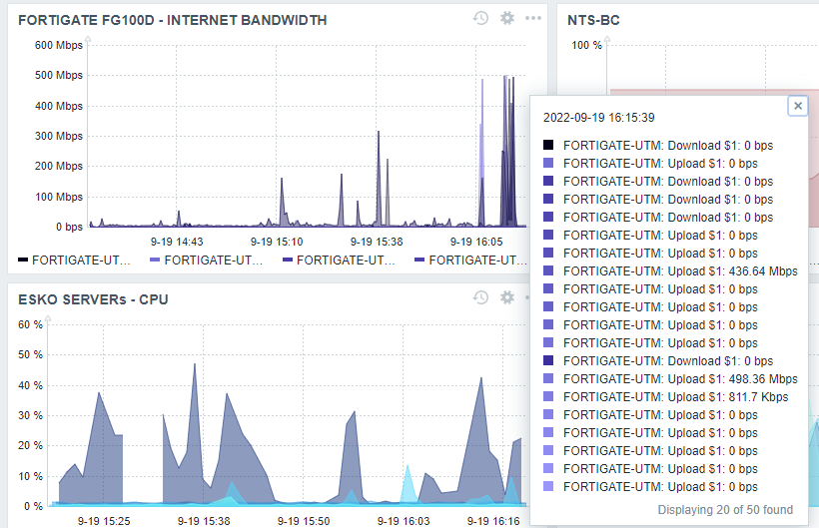Toggle the first black legend series in bandwidth chart
This screenshot has height=528, width=819.
click(75, 260)
